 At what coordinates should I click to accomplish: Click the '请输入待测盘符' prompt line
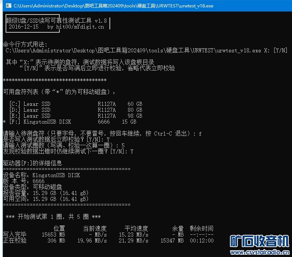(102, 134)
